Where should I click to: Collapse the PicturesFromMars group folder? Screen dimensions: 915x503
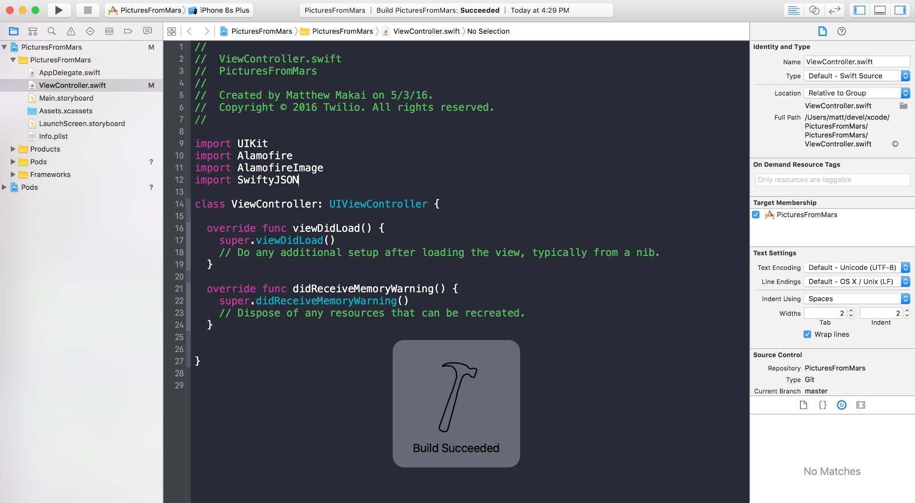coord(13,60)
